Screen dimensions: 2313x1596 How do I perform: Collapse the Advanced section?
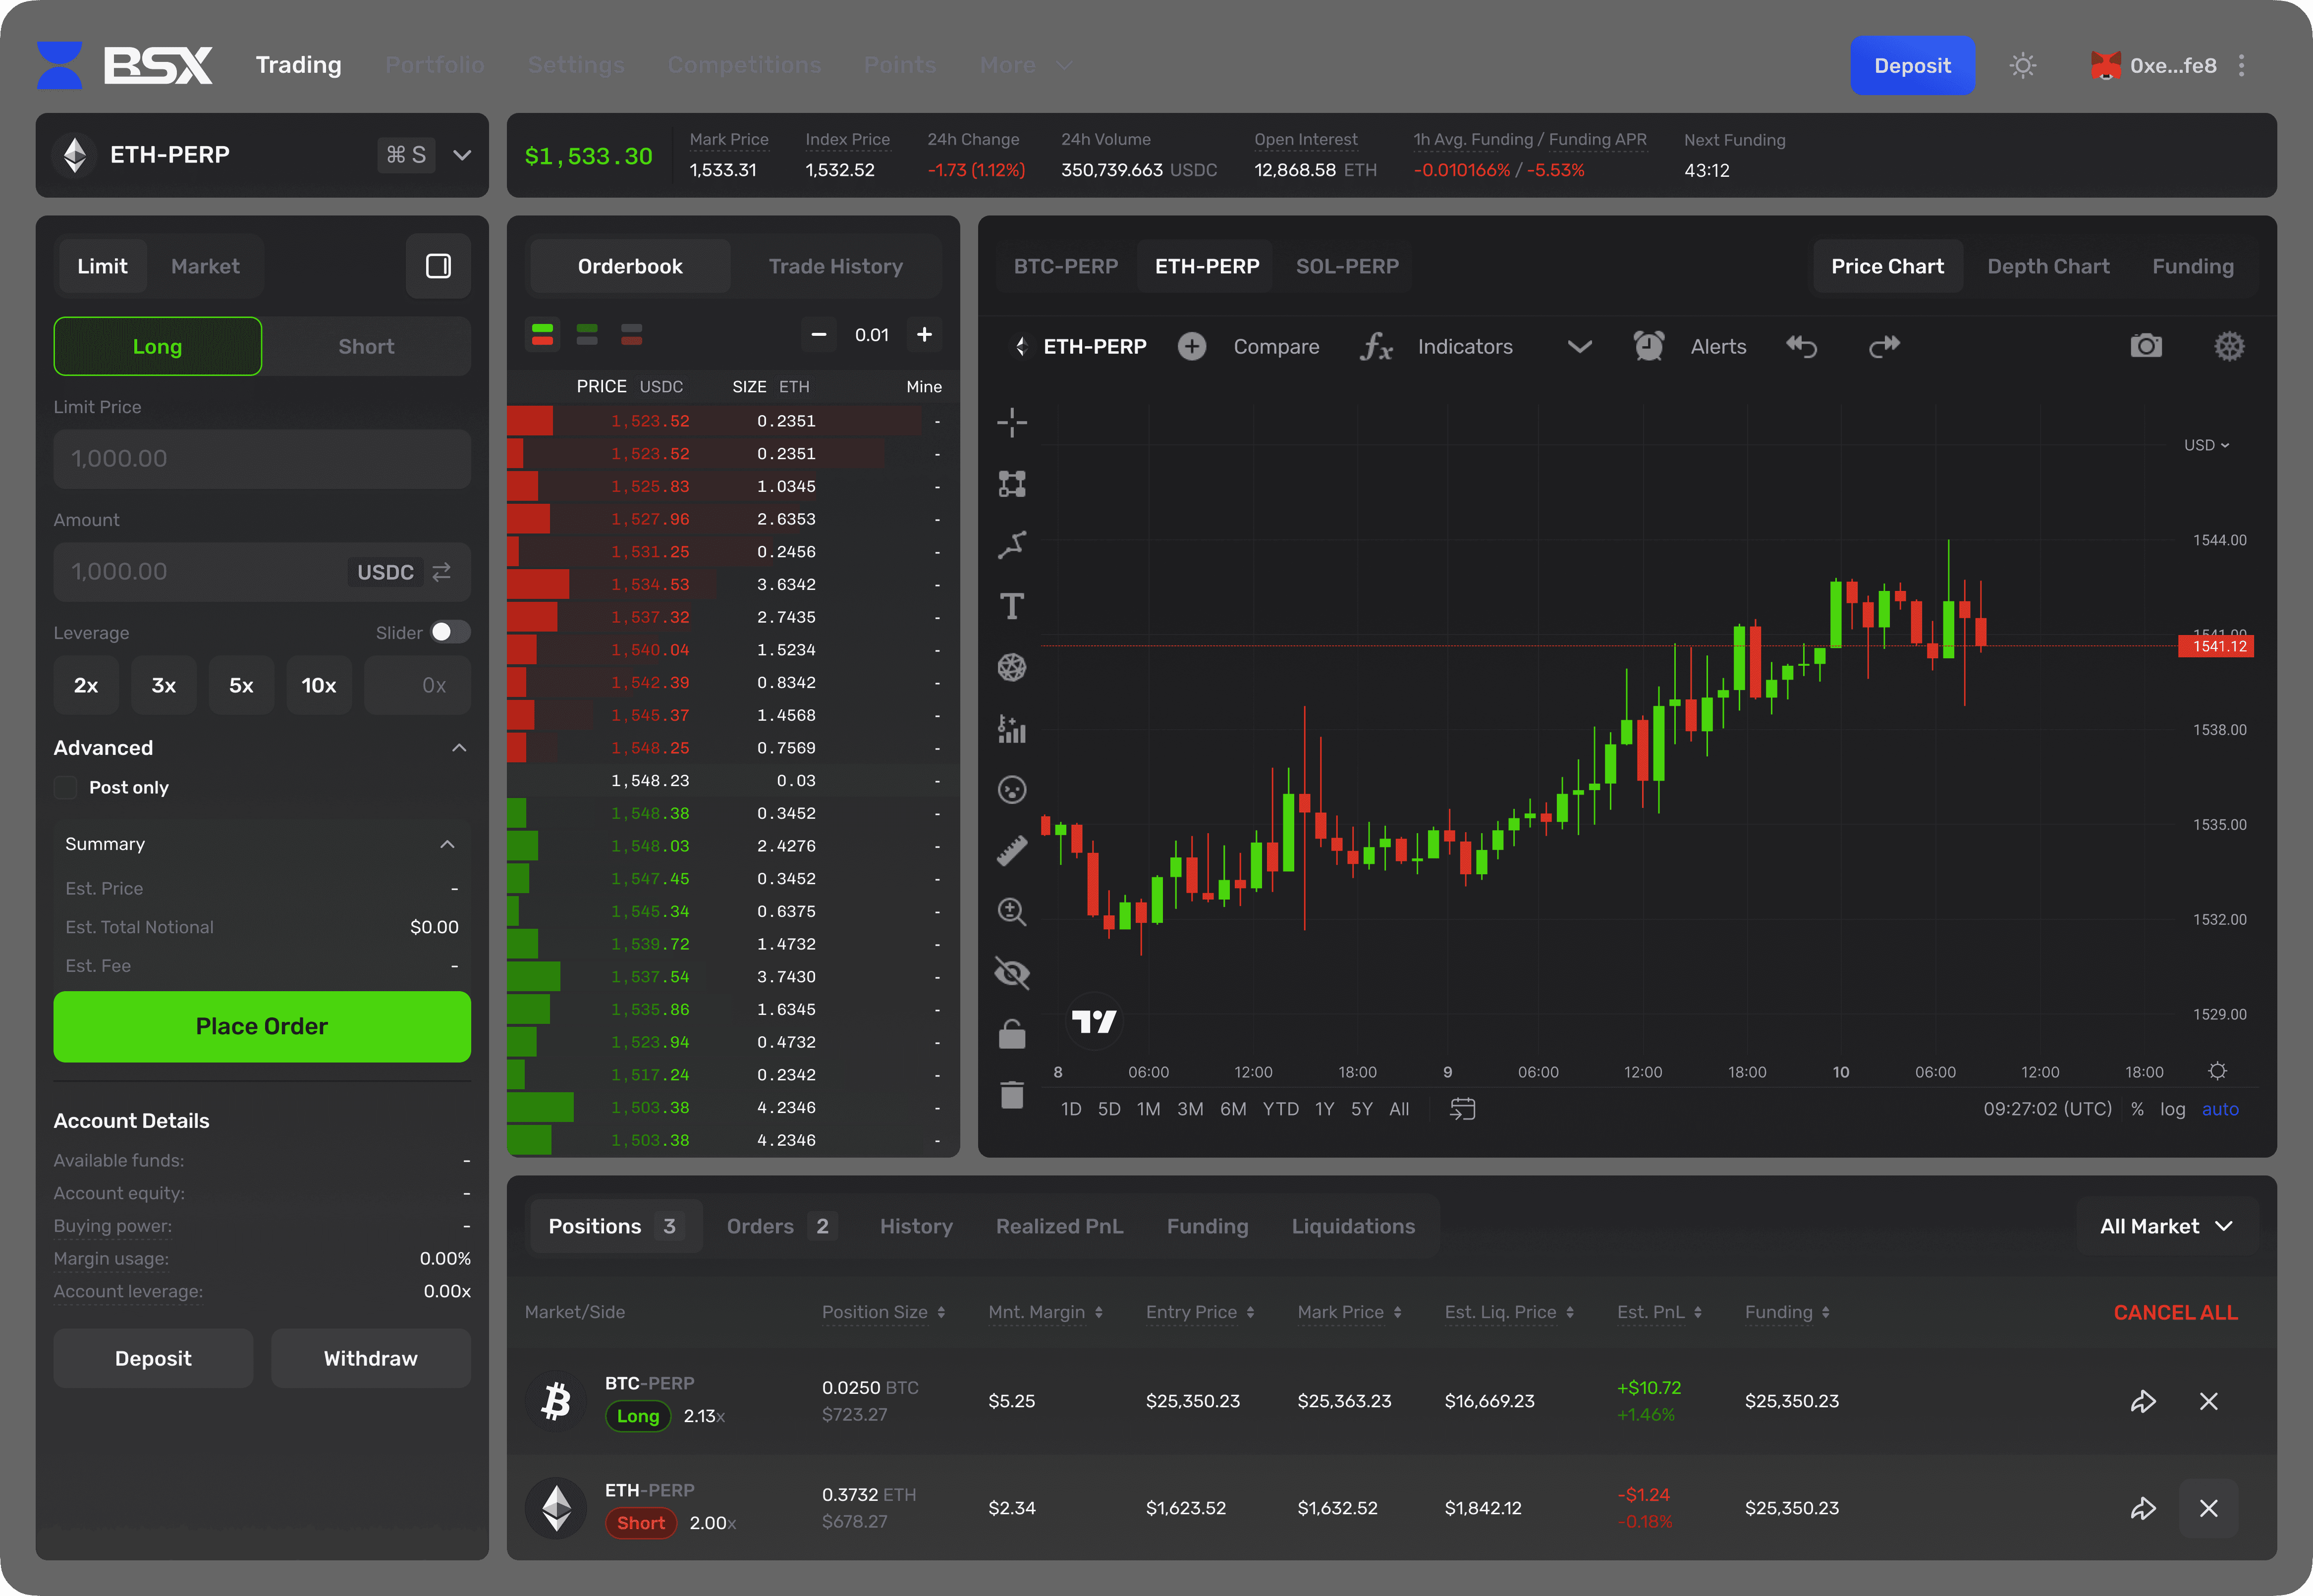459,748
